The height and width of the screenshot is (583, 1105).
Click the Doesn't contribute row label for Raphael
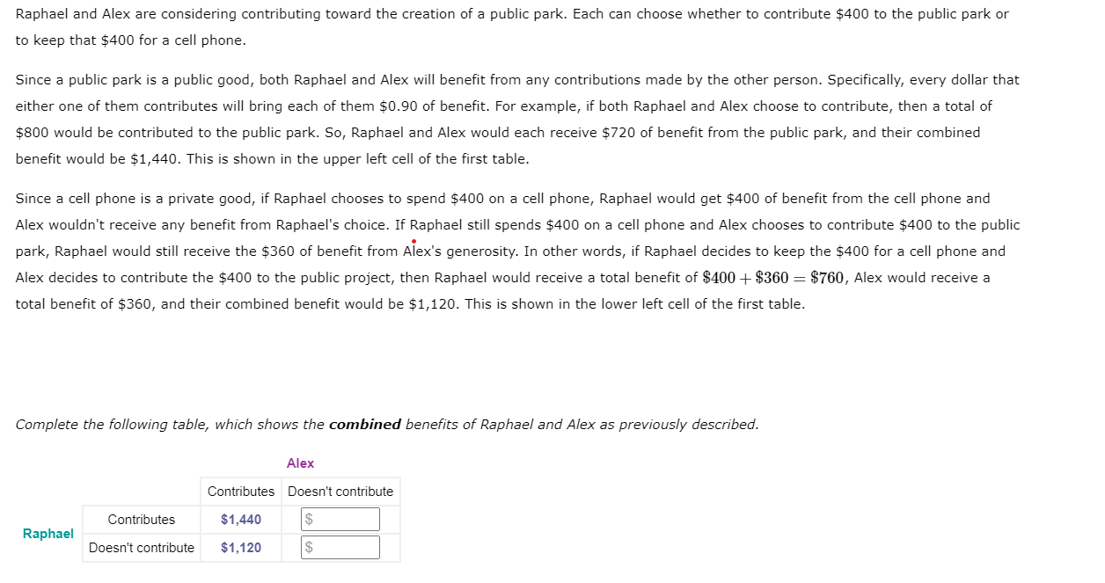click(x=142, y=547)
